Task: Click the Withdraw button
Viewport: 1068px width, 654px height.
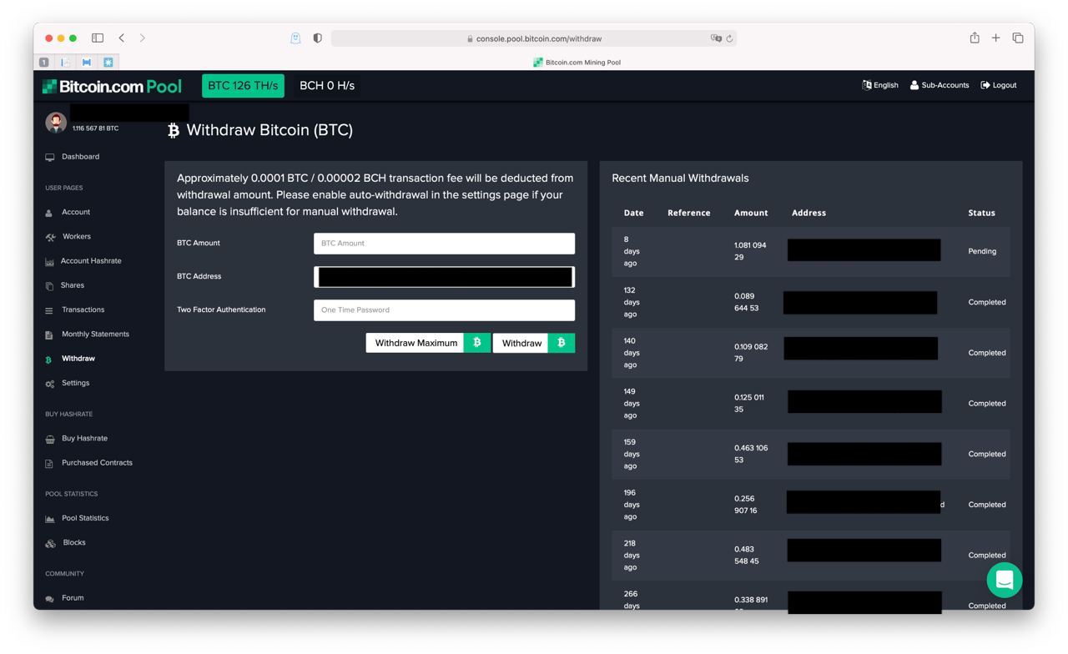Action: (x=534, y=343)
